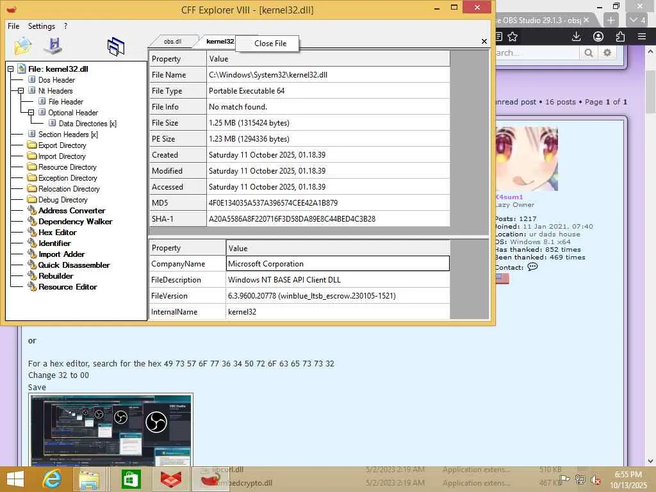Image resolution: width=656 pixels, height=492 pixels.
Task: Open browser extensions puzzle icon
Action: [620, 37]
